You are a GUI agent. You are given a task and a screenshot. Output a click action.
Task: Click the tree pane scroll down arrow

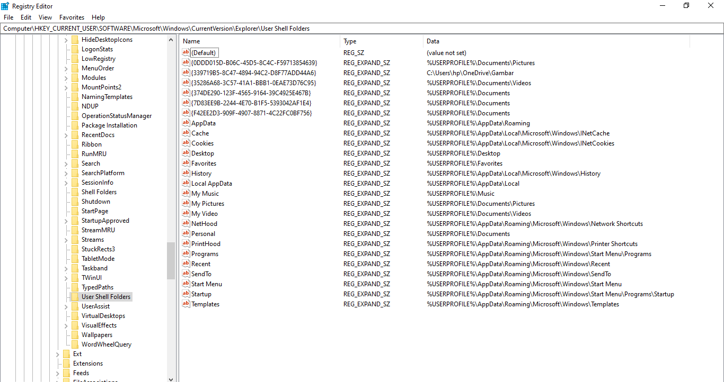click(171, 379)
